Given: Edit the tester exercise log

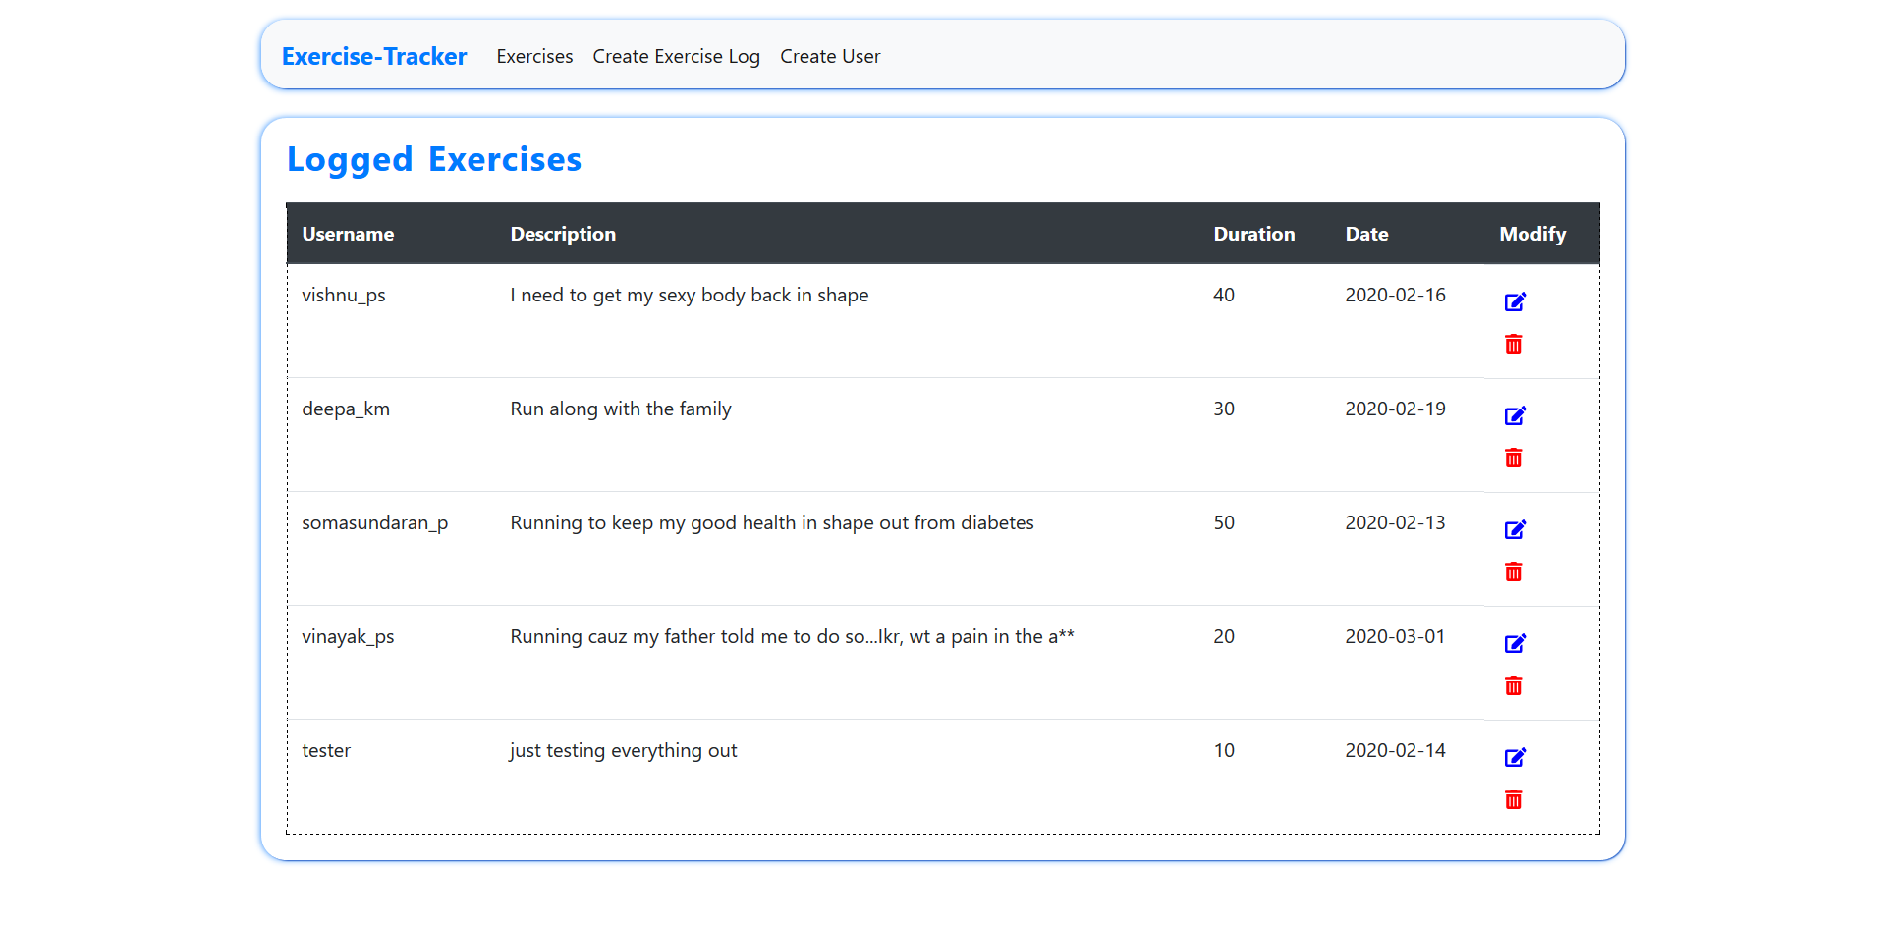Looking at the screenshot, I should tap(1515, 757).
